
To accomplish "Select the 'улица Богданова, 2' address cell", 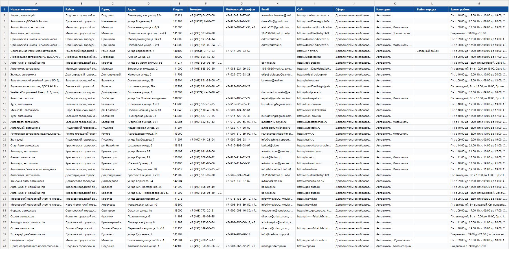I will (148, 21).
